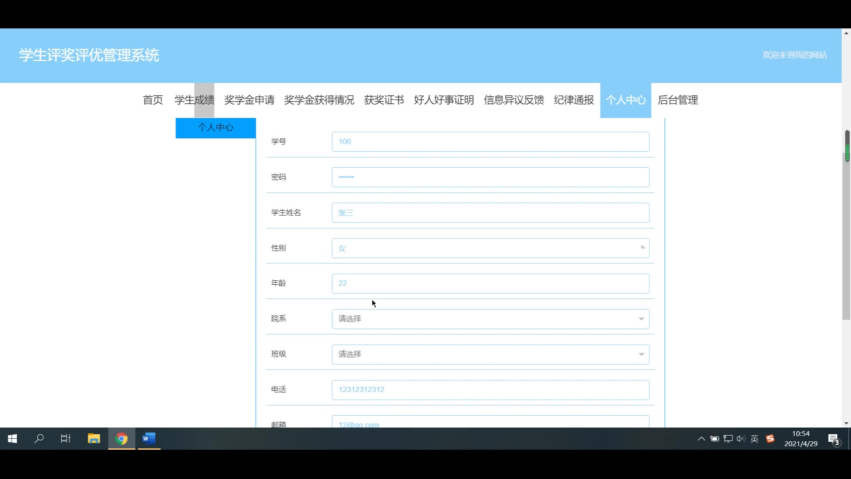
Task: Click the 学生姓名 input field
Action: 490,213
